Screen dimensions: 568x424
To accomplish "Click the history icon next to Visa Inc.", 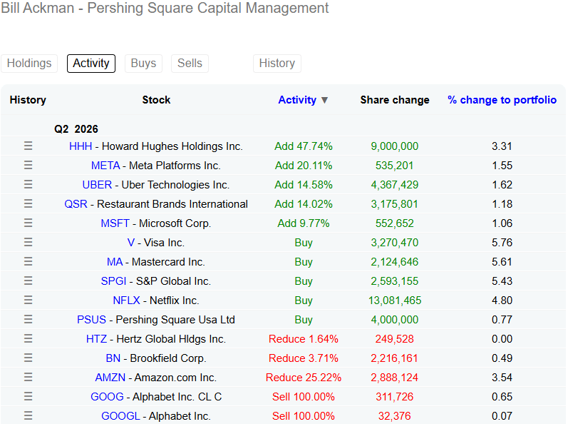I will click(x=29, y=242).
